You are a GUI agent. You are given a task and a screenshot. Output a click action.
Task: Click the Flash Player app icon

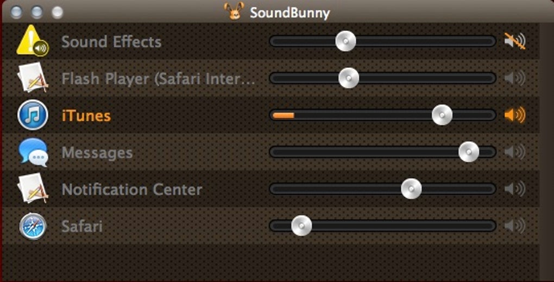click(x=33, y=77)
